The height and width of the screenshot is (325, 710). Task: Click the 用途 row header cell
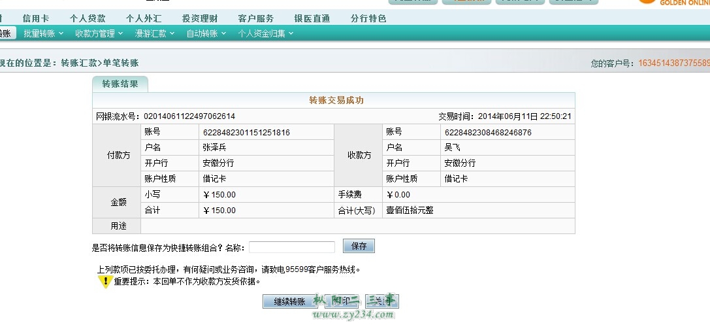point(117,226)
